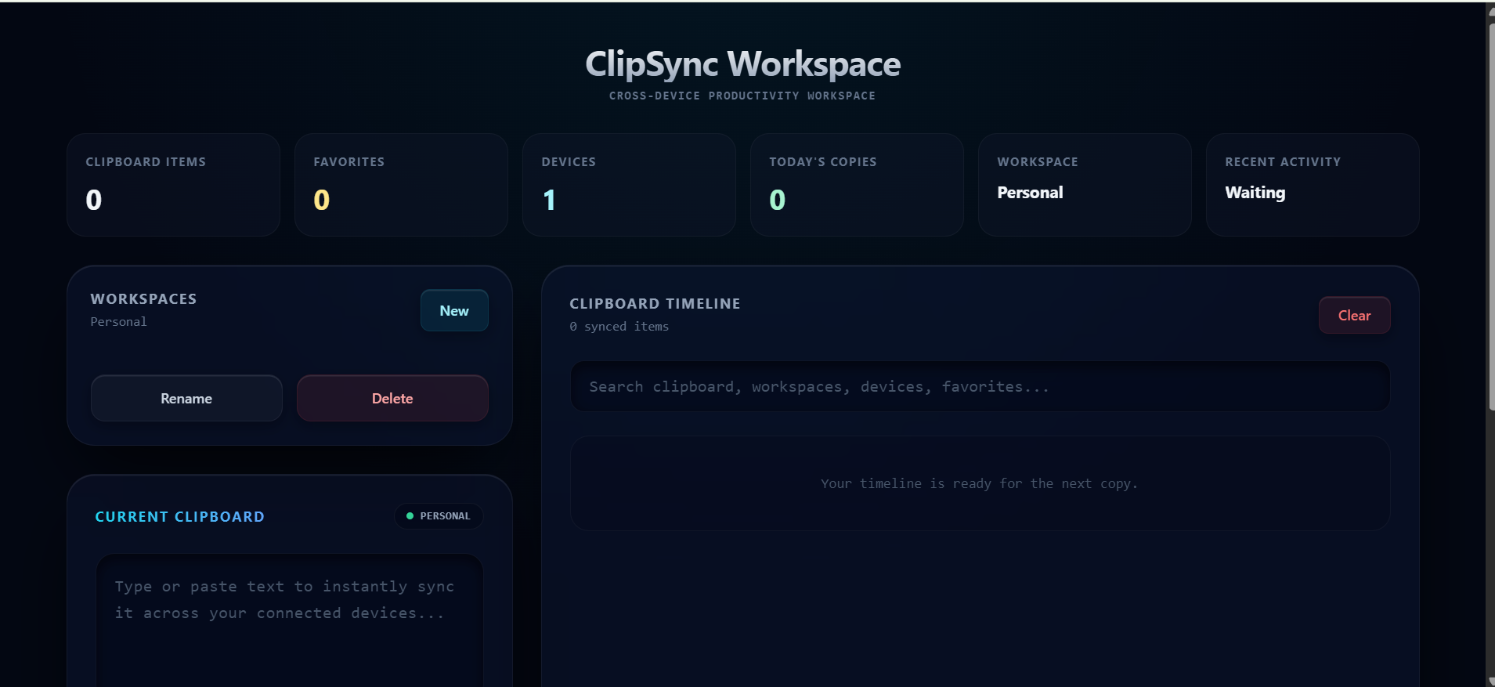1495x687 pixels.
Task: Click the CURRENT CLIPBOARD heading
Action: tap(179, 517)
